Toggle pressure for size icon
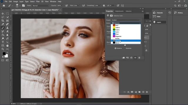The width and height of the screenshot is (188, 105). [x=118, y=6]
